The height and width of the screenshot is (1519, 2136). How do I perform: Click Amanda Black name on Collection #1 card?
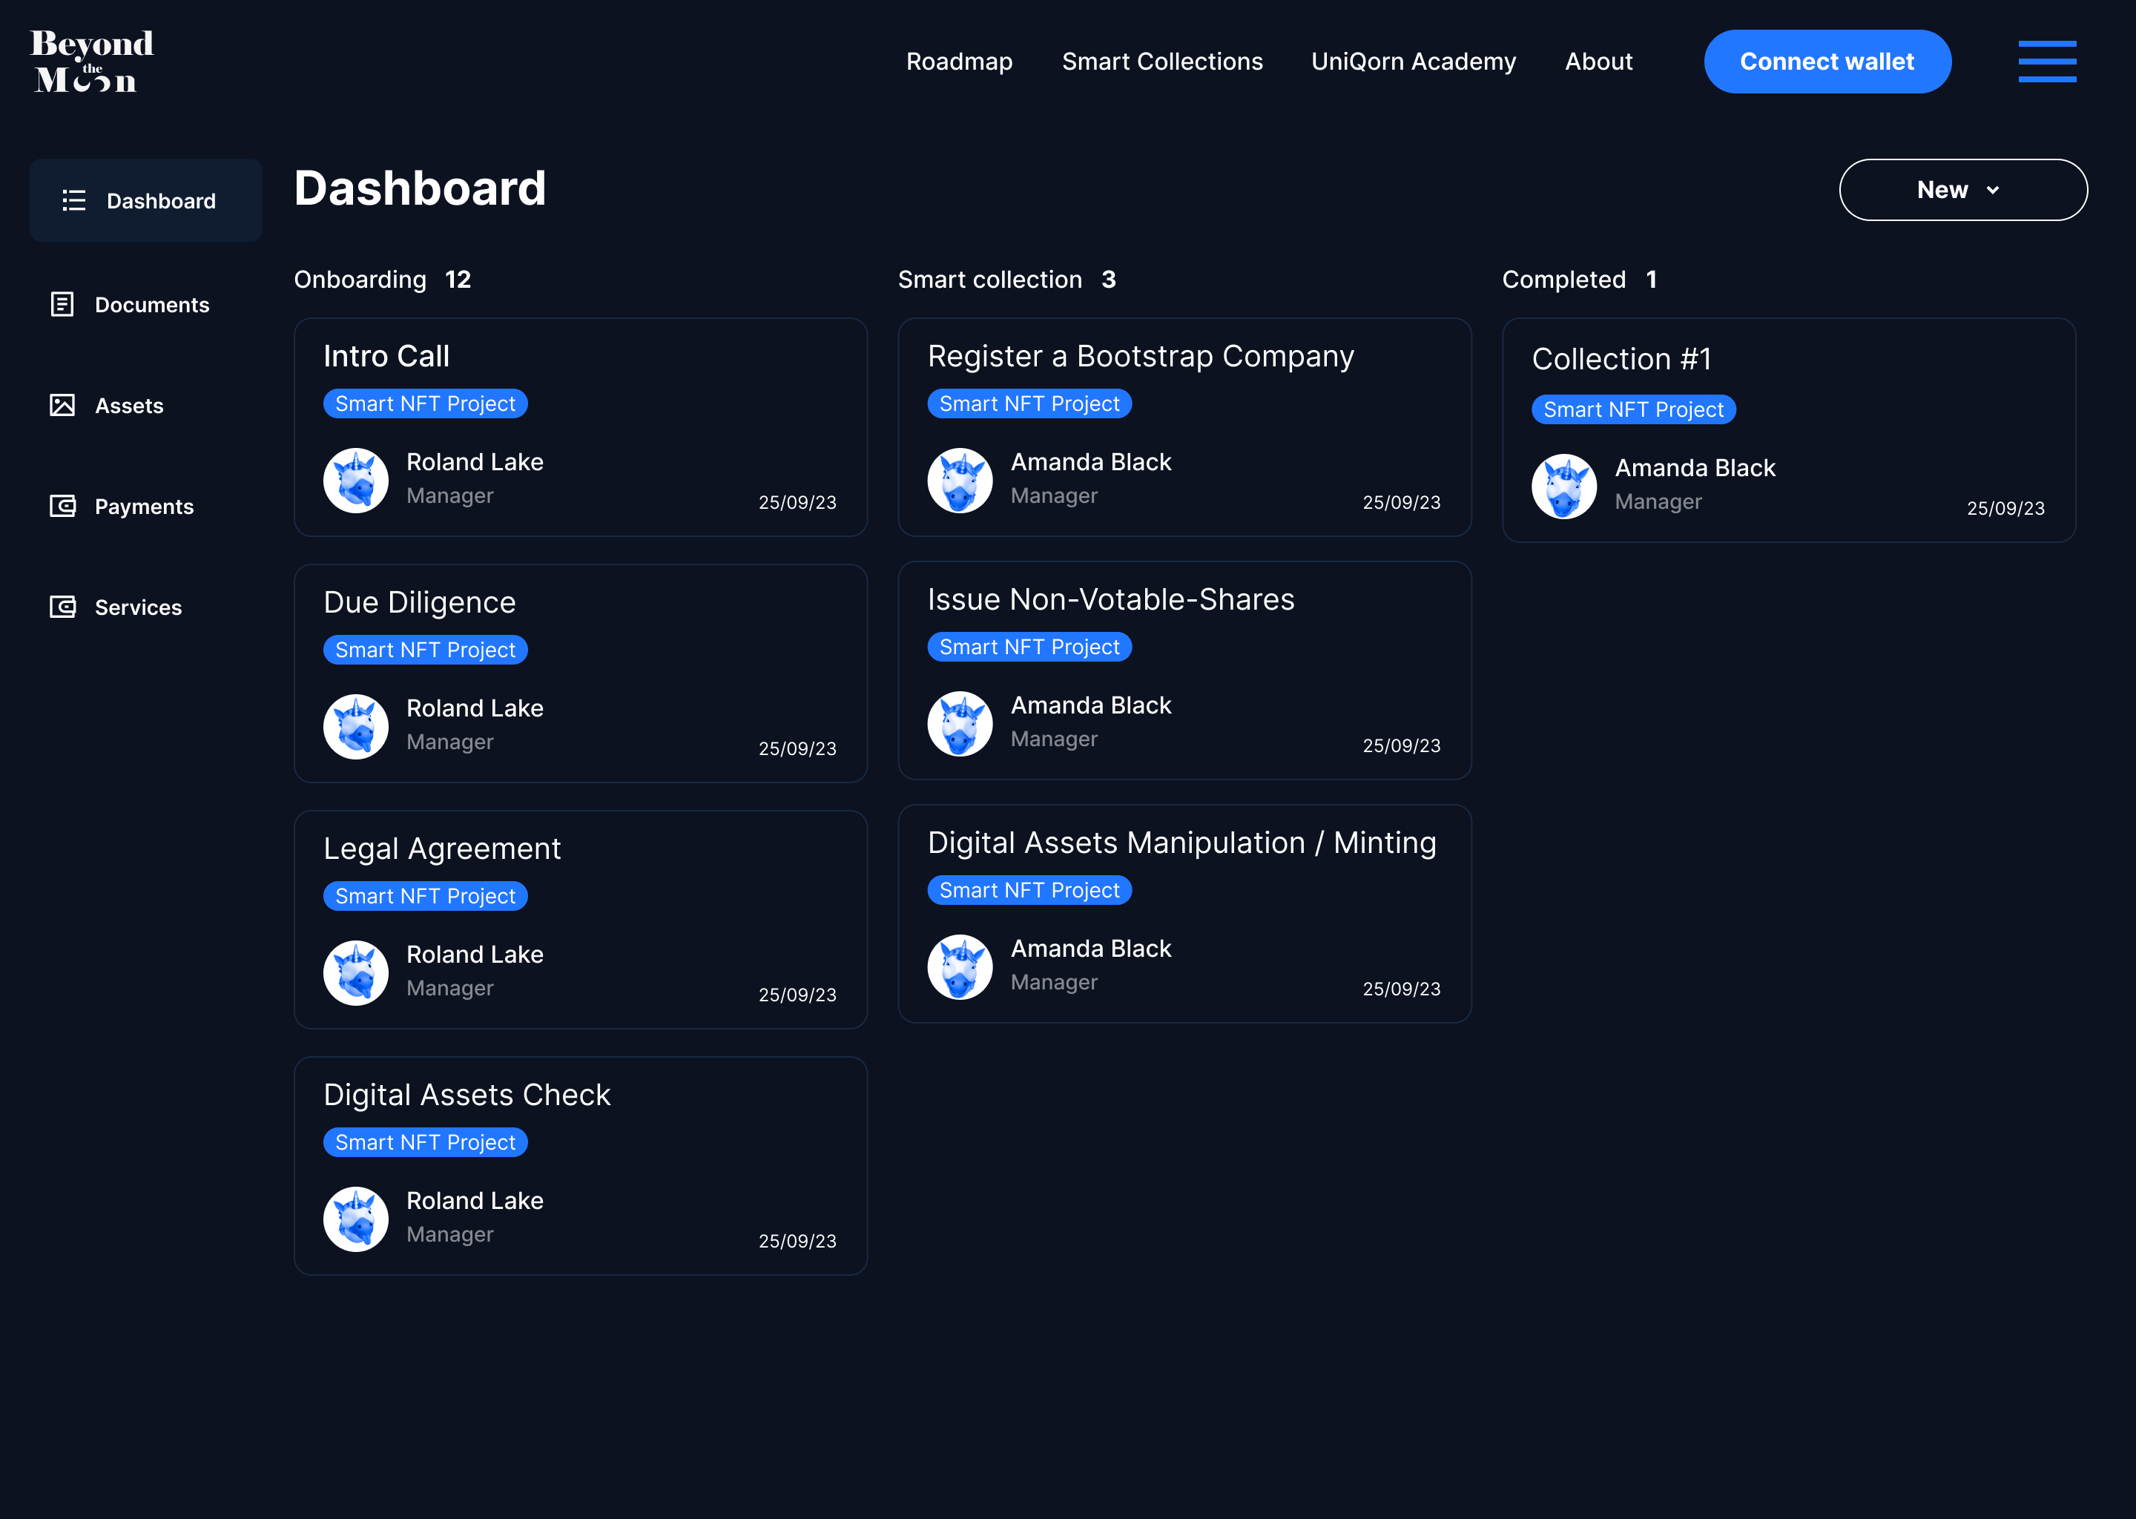pos(1695,468)
